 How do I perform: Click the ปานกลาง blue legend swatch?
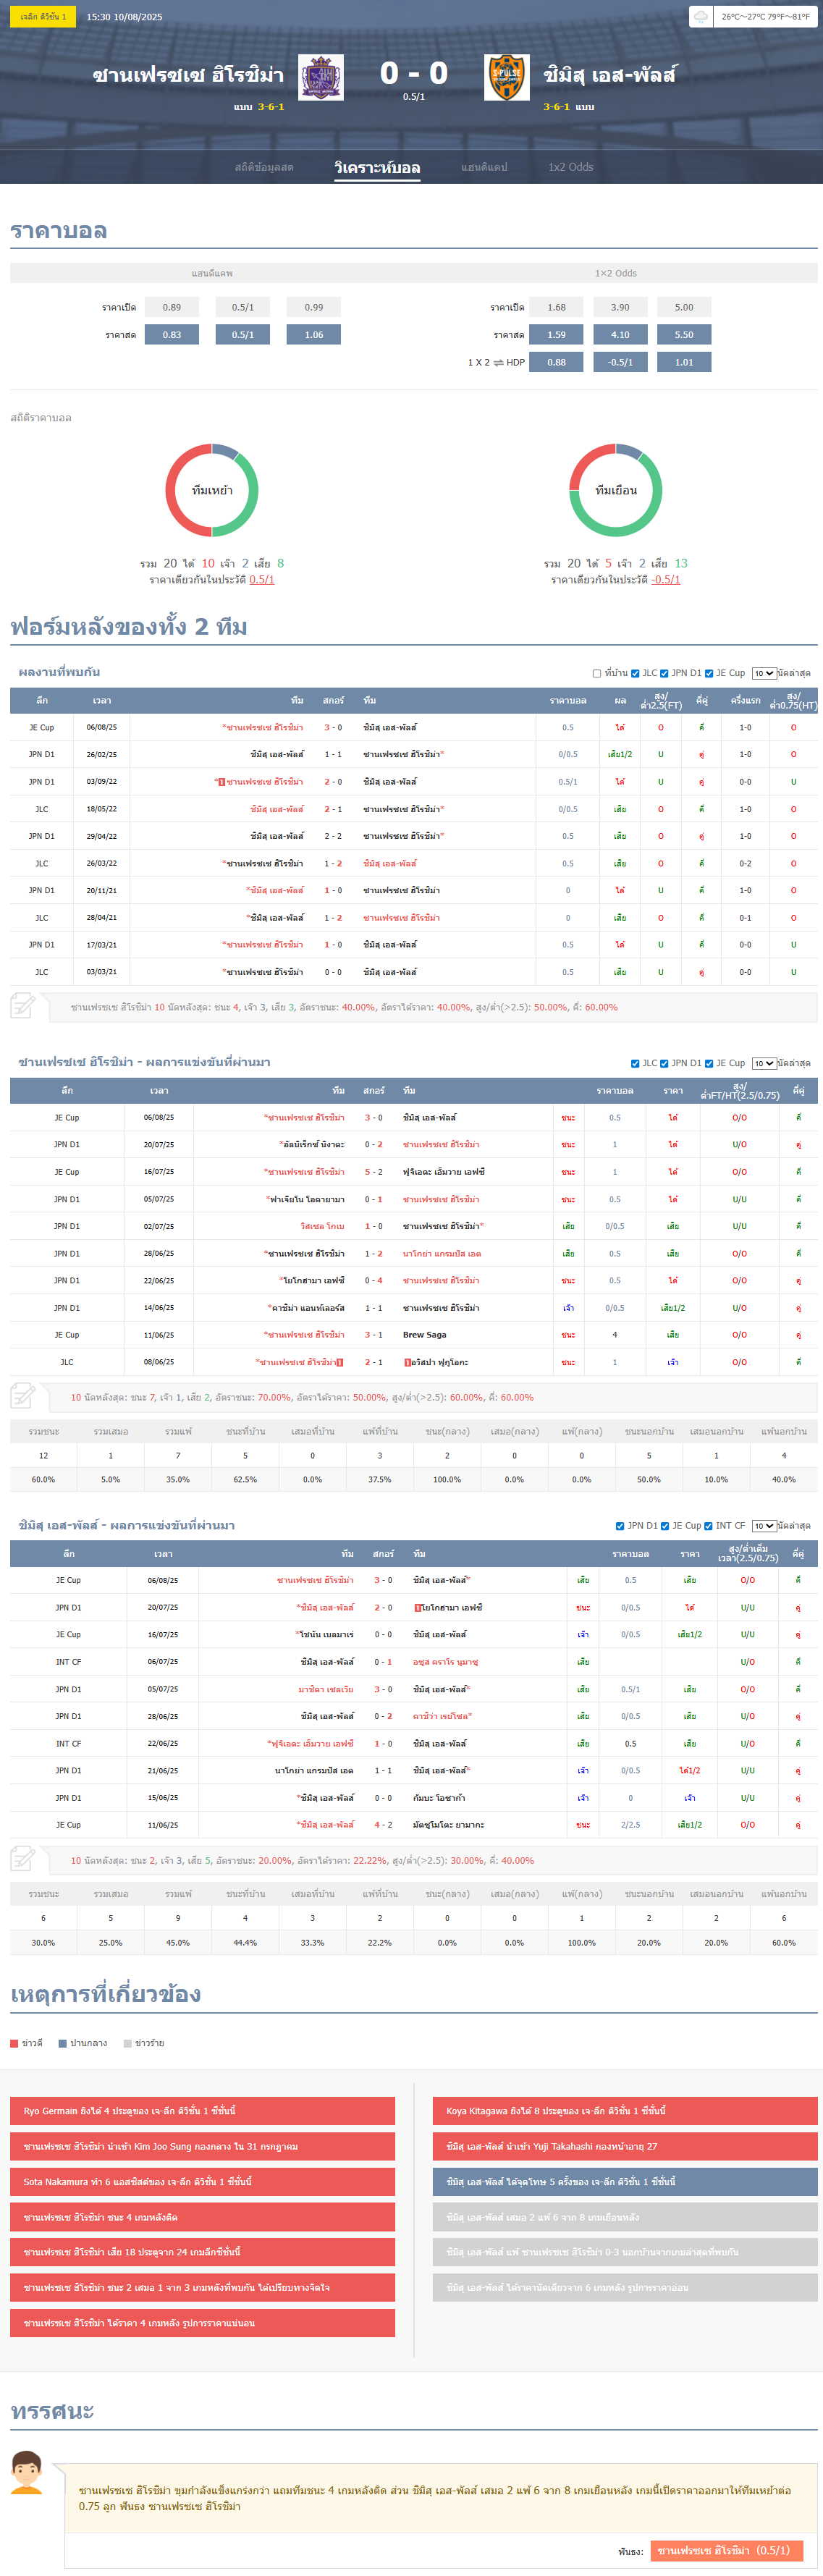[63, 2043]
